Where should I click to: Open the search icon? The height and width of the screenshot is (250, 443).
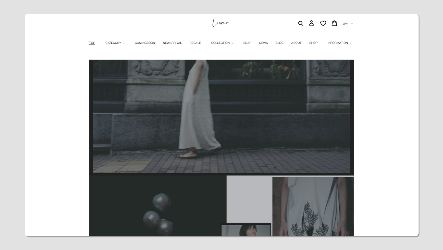tap(301, 23)
